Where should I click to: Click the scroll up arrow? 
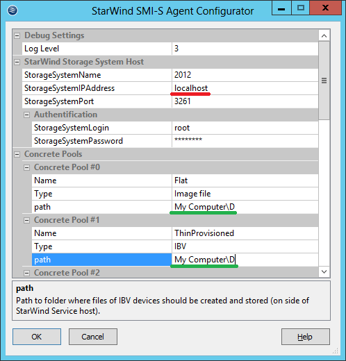(324, 36)
